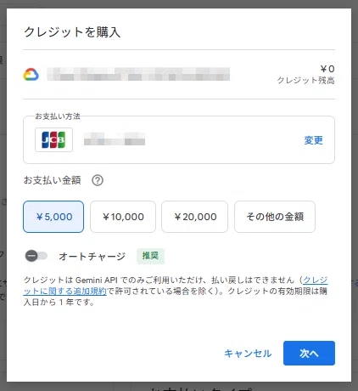Select その他の金額 custom amount option
Screen dimensions: 358x391
pos(275,217)
